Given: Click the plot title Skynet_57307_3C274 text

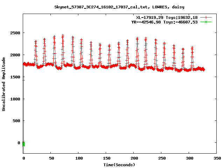Looking at the screenshot, I should coord(119,7).
